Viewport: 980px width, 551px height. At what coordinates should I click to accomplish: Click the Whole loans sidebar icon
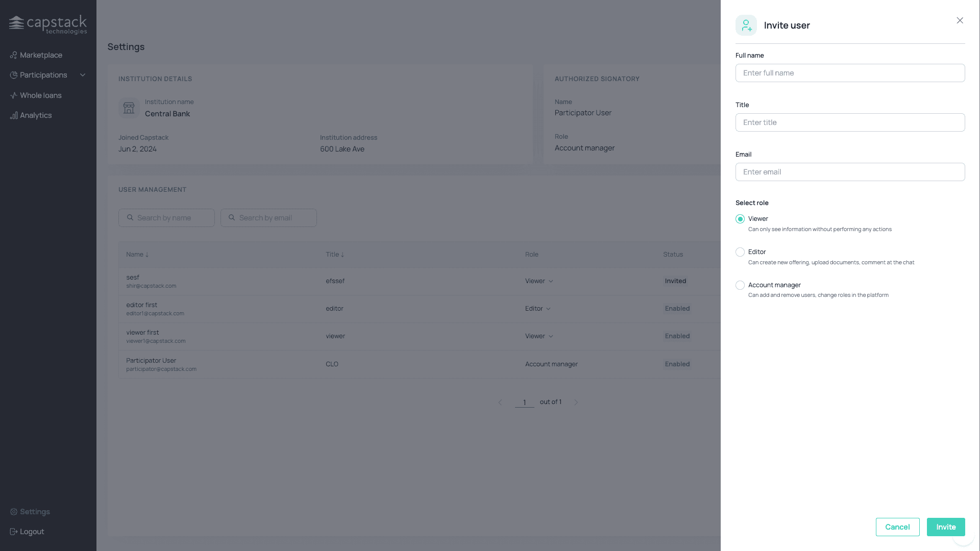point(13,95)
